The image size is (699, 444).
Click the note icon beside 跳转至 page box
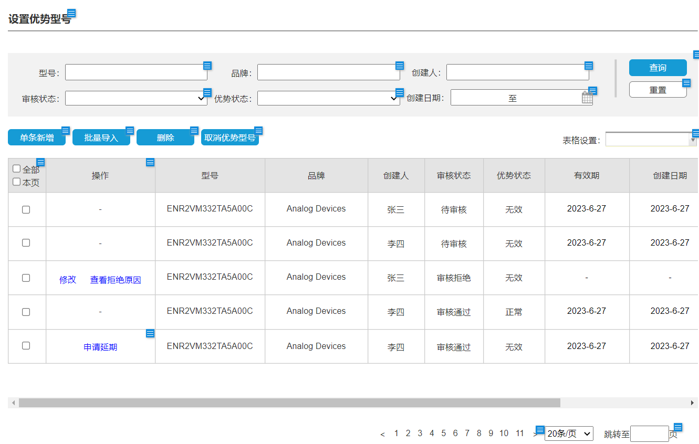[678, 427]
